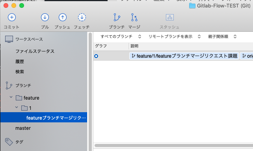
Task: Click the green zoom window button
Action: click(x=22, y=5)
